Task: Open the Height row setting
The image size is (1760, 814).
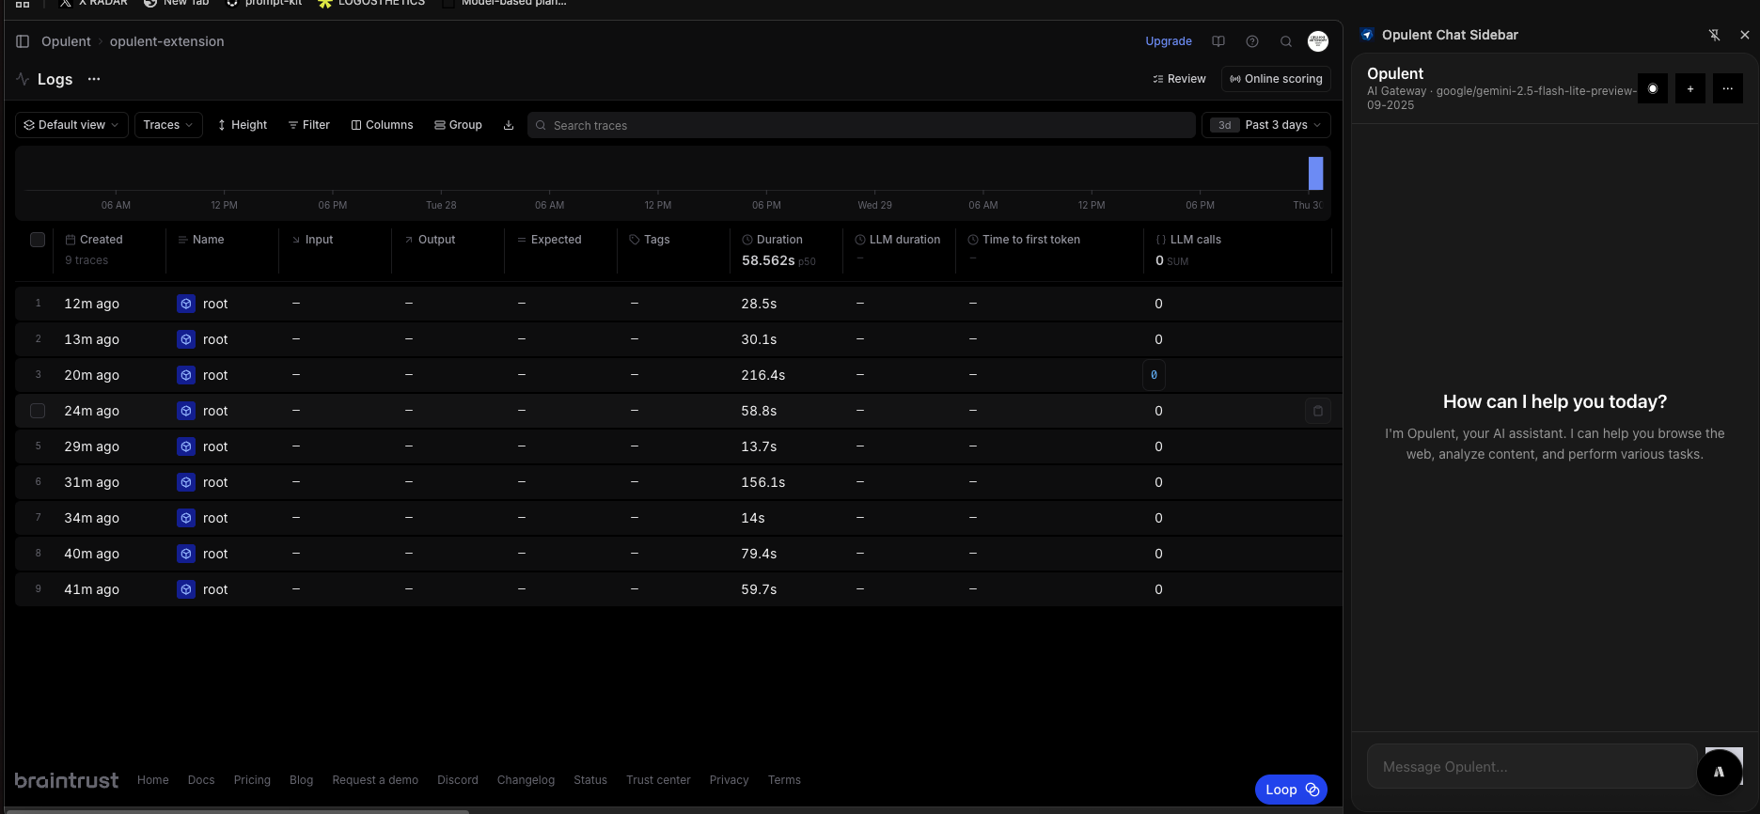Action: pos(243,125)
